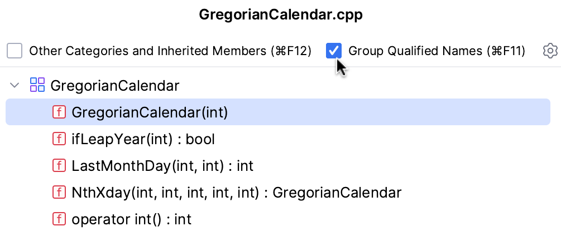Click the settings gear icon

(x=550, y=51)
